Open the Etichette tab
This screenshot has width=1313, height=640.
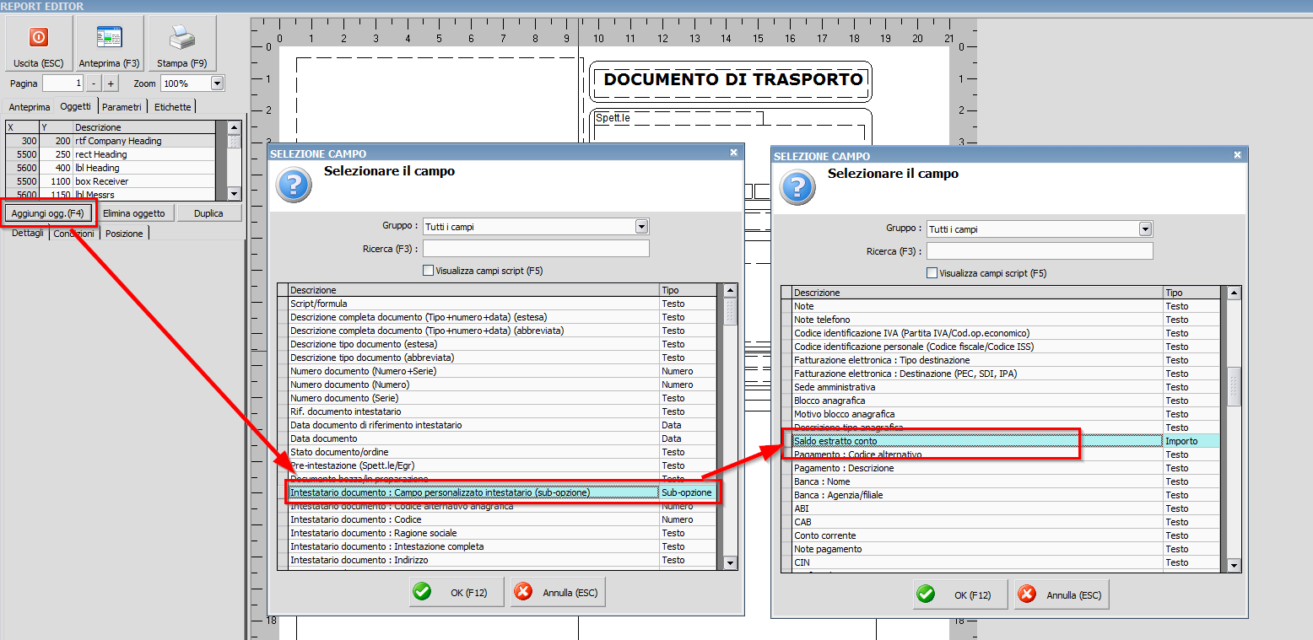pyautogui.click(x=173, y=107)
